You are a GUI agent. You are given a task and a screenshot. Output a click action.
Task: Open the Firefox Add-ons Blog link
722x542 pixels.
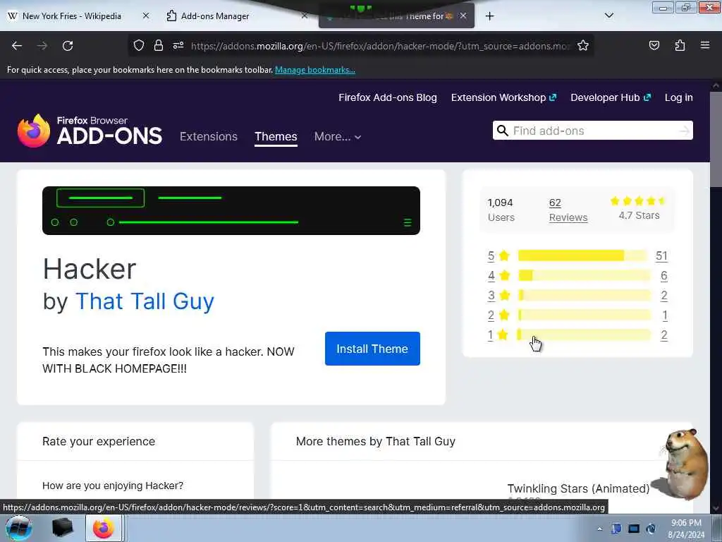(388, 97)
